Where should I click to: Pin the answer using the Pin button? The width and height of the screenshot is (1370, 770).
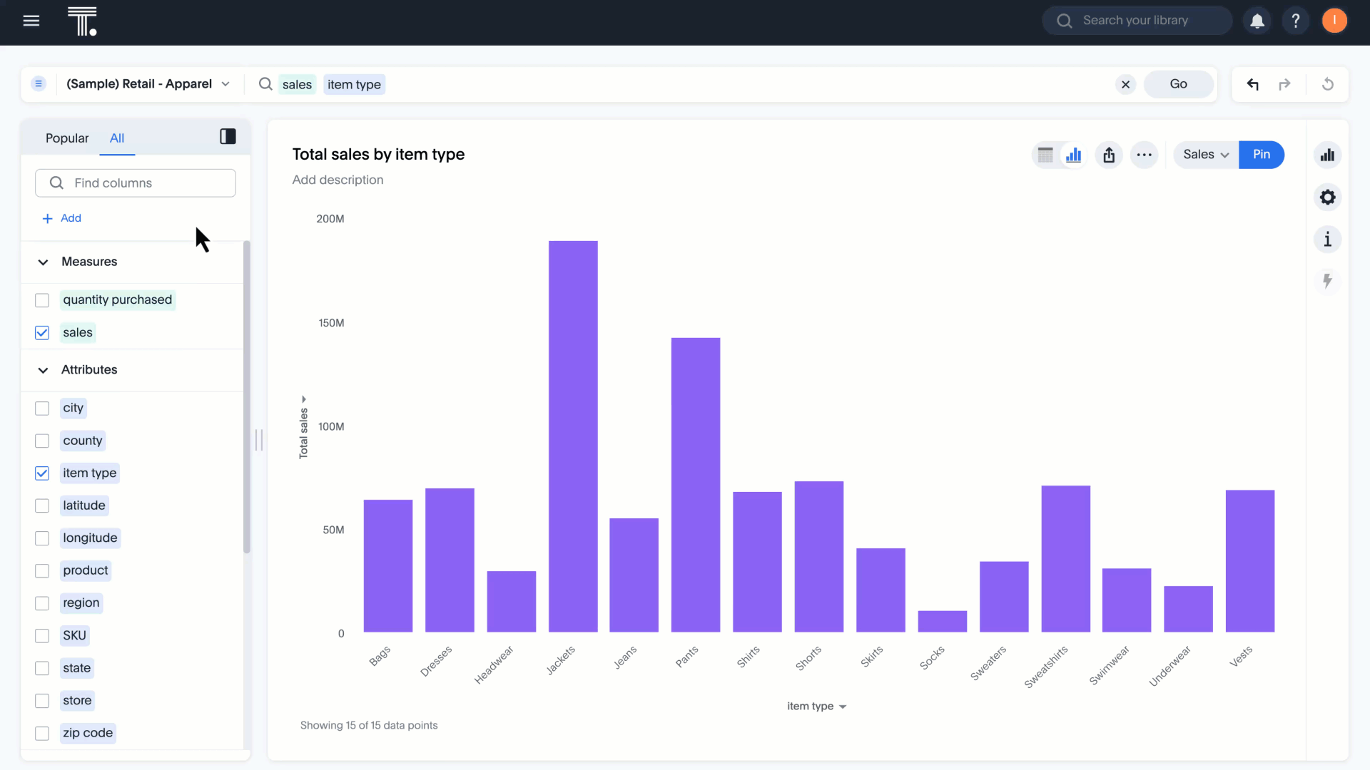[1262, 155]
